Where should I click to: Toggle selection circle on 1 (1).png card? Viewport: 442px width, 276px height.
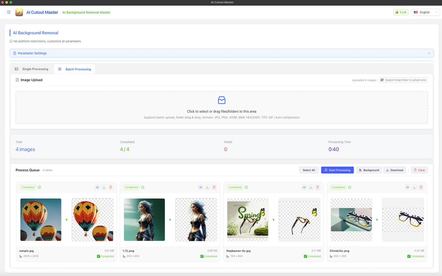click(143, 187)
